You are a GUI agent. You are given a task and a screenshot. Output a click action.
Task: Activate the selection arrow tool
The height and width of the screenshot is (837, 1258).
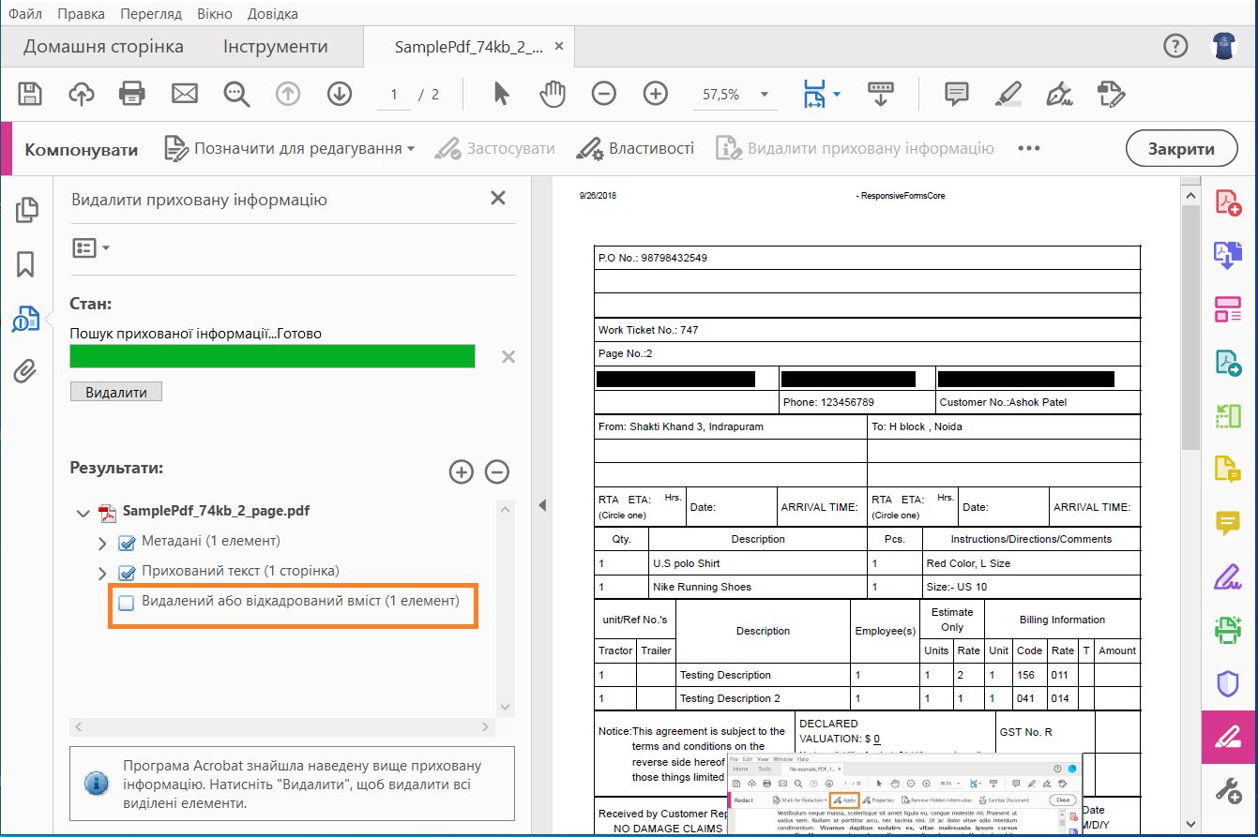(x=501, y=94)
